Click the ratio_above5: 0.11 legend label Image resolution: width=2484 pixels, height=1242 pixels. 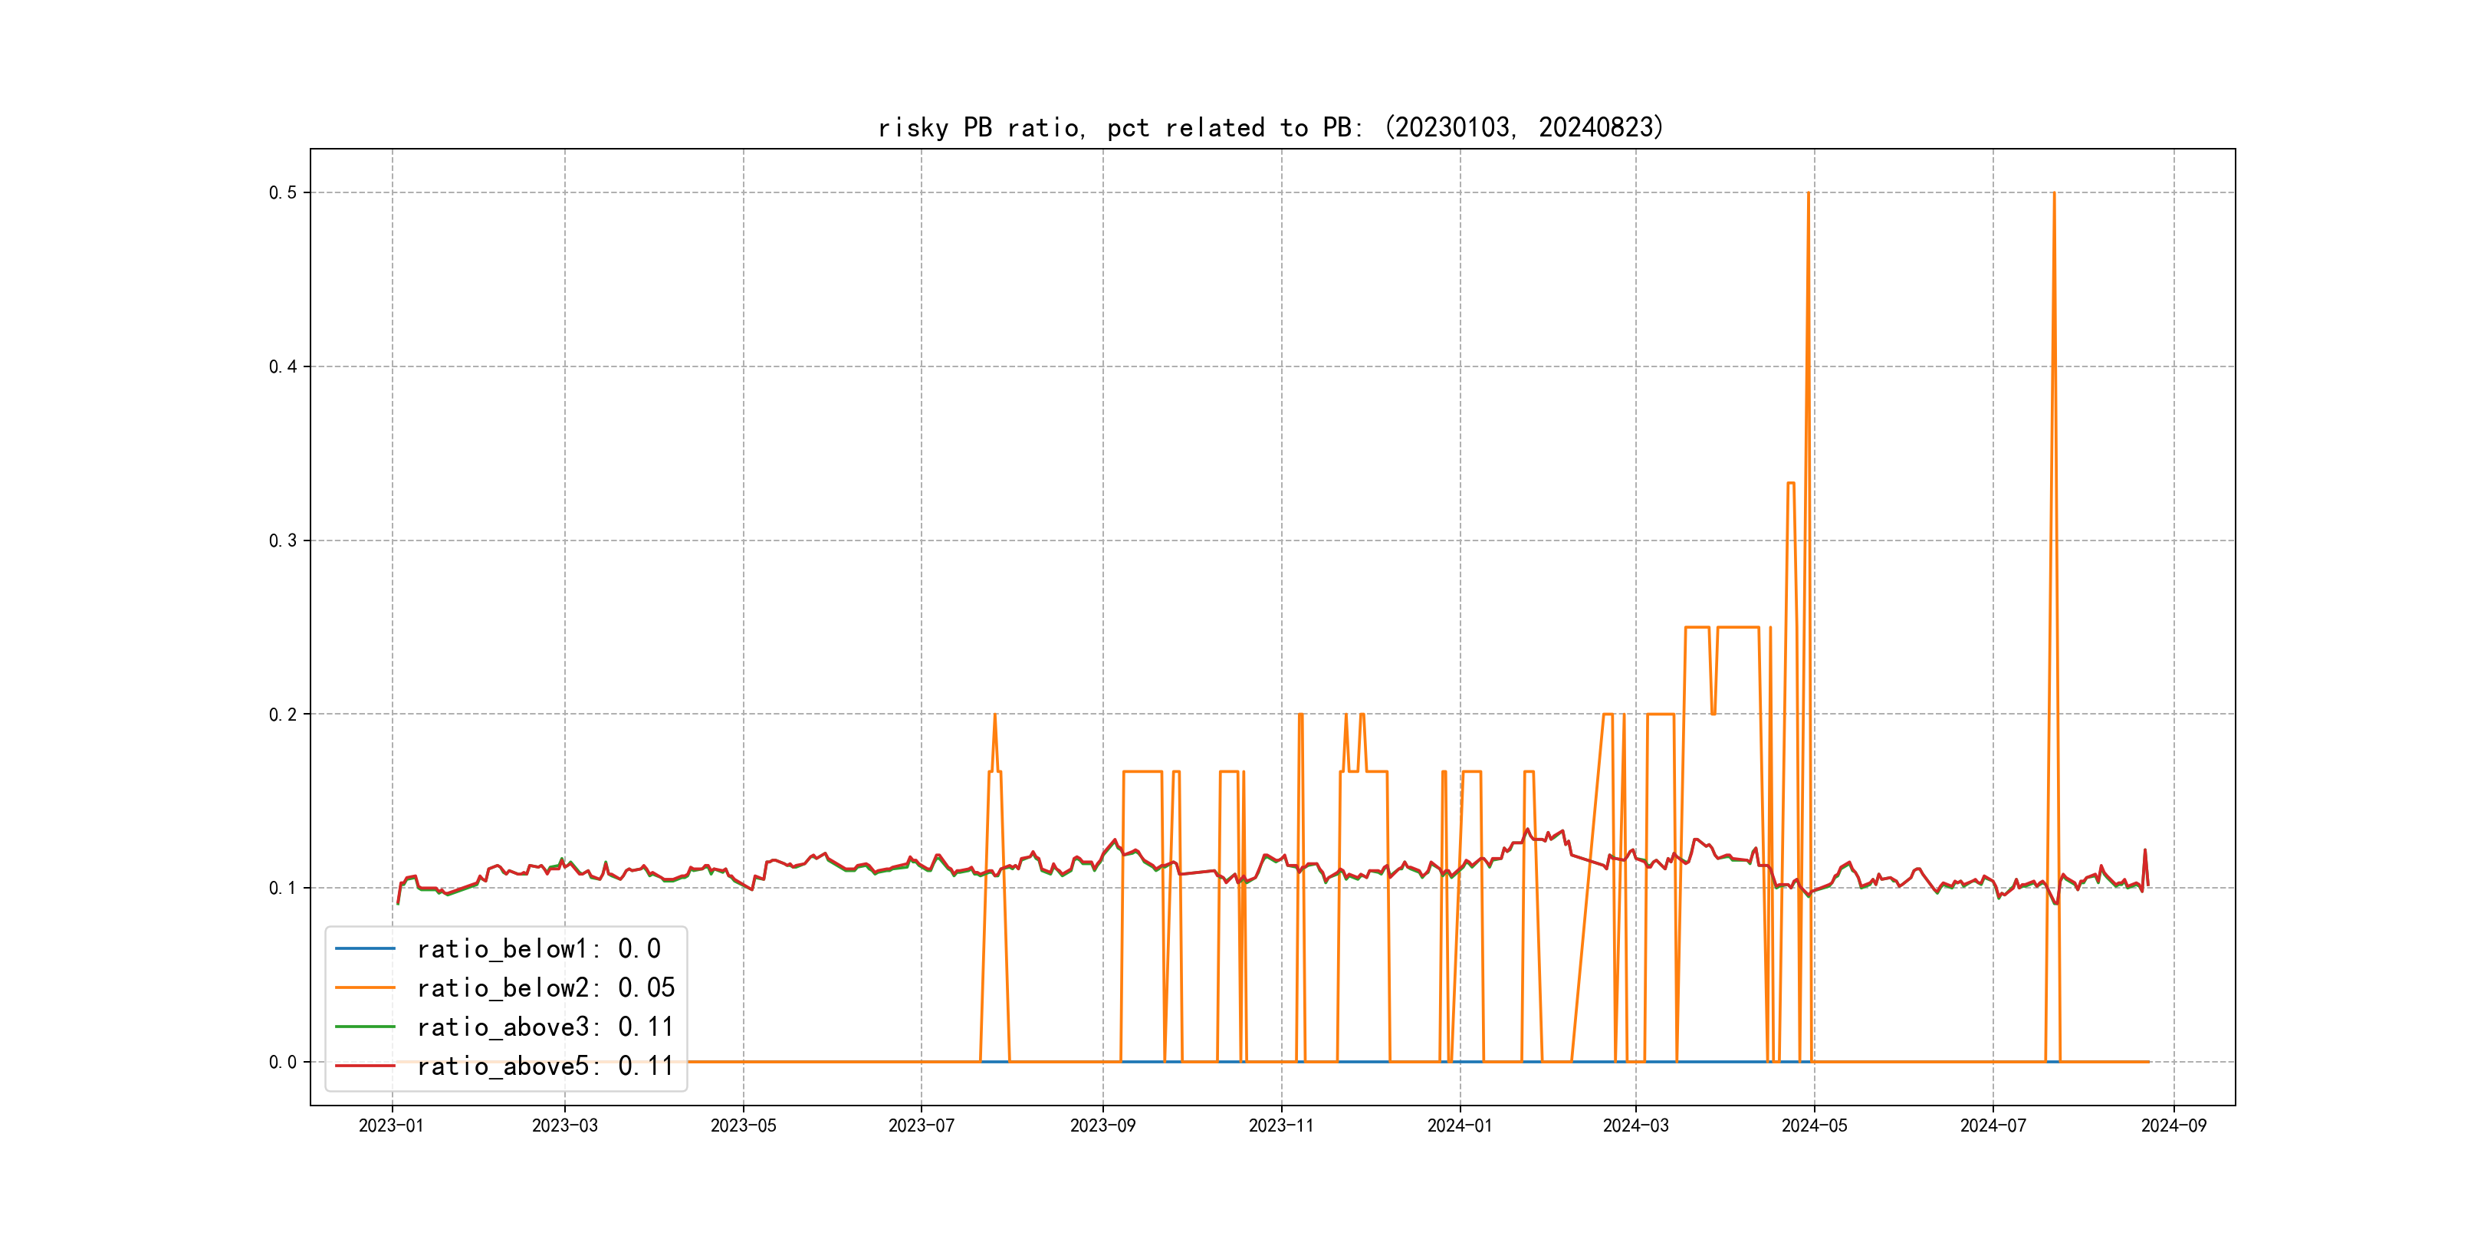click(545, 1066)
